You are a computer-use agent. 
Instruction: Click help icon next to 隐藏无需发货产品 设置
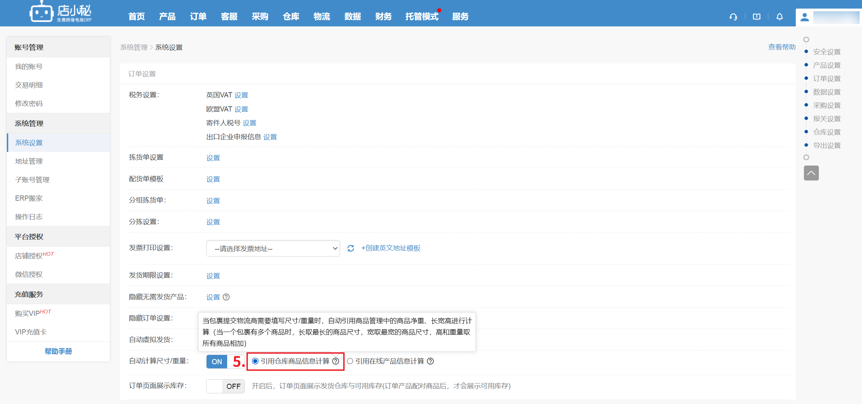[226, 297]
